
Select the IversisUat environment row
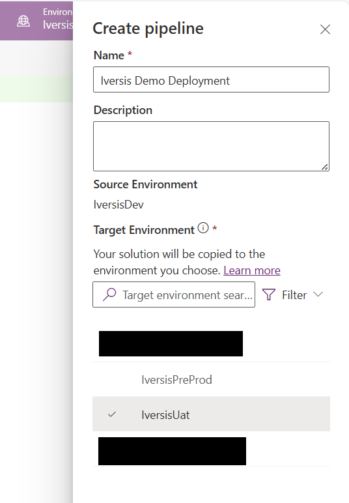(x=211, y=414)
